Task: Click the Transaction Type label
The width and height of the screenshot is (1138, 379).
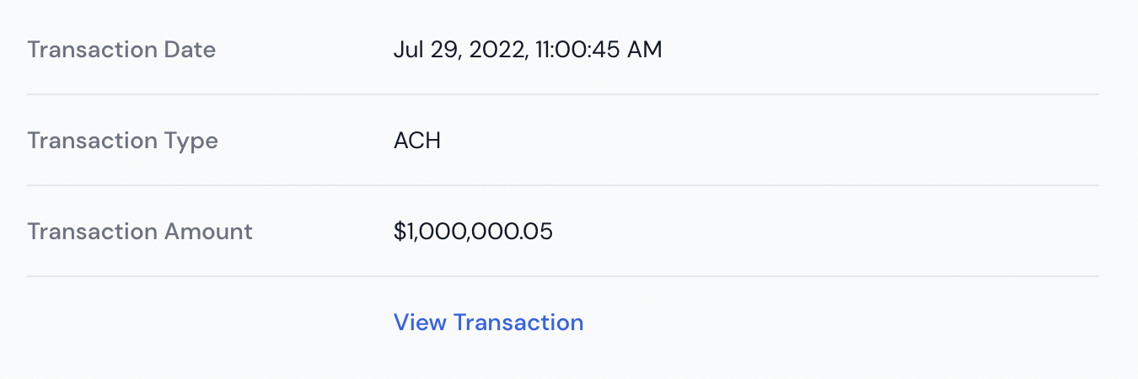Action: 122,141
